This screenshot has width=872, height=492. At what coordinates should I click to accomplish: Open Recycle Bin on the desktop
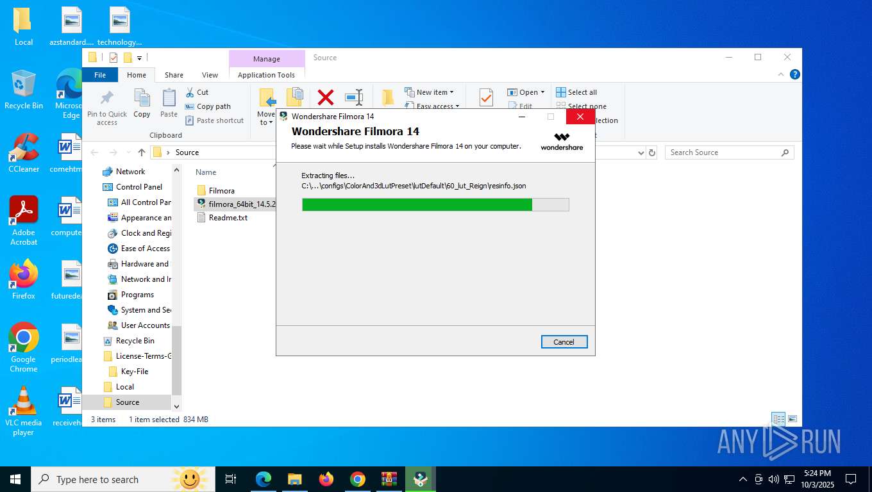24,90
